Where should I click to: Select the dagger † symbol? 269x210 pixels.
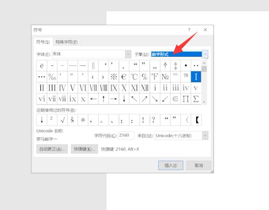coord(165,66)
